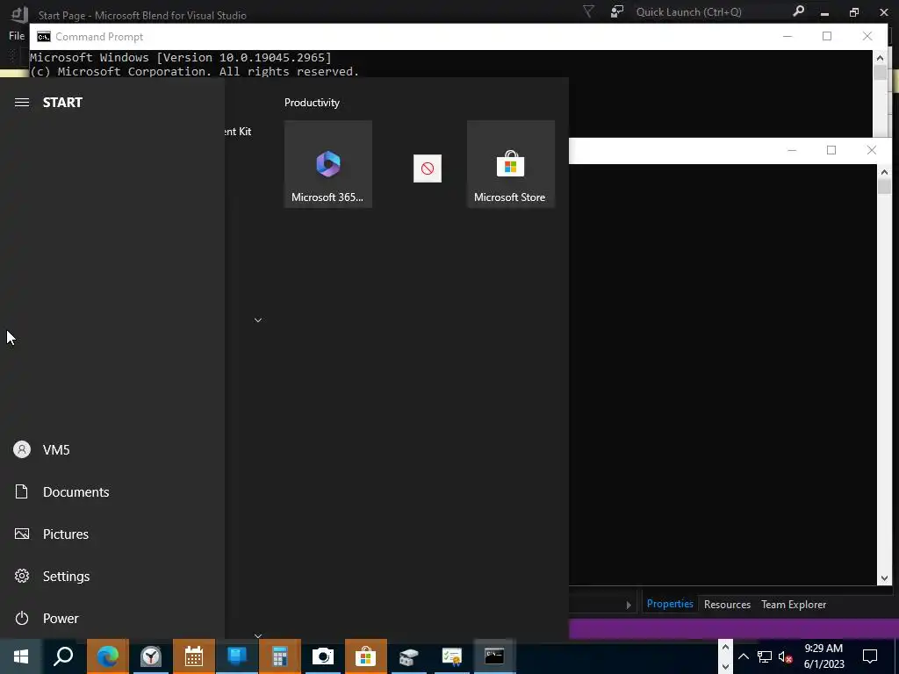Switch to Resources tab in Blend
The image size is (899, 674).
point(727,605)
